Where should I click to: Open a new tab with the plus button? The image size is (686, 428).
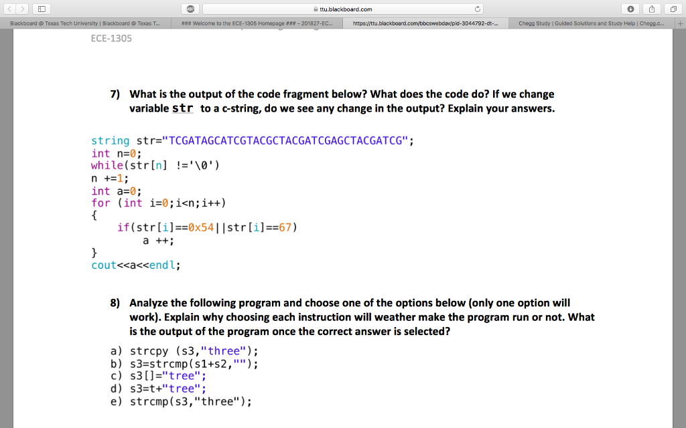coord(679,22)
